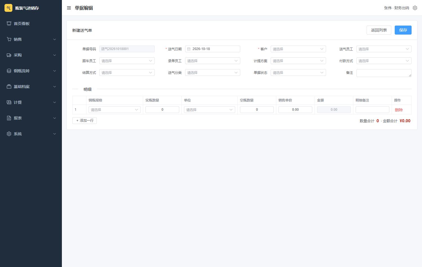Click the yellow 瓶装气进销存 logo icon
This screenshot has width=422, height=267.
click(8, 8)
